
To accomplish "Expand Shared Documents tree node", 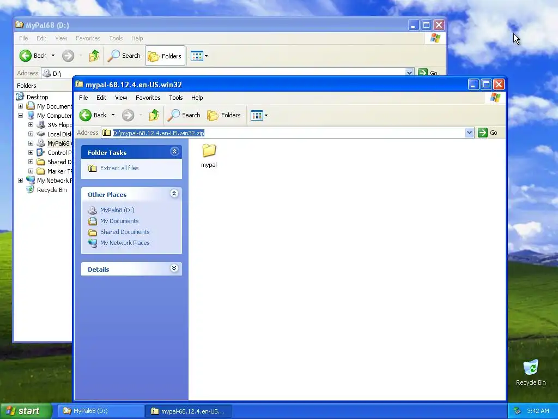I will 31,161.
